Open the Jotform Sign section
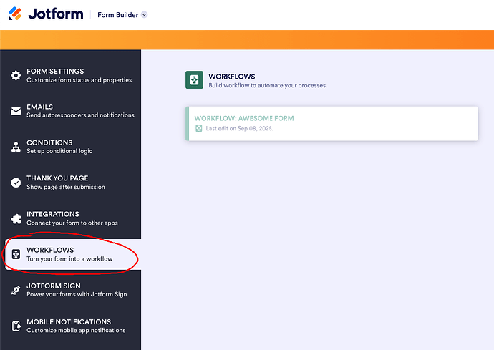 point(71,290)
